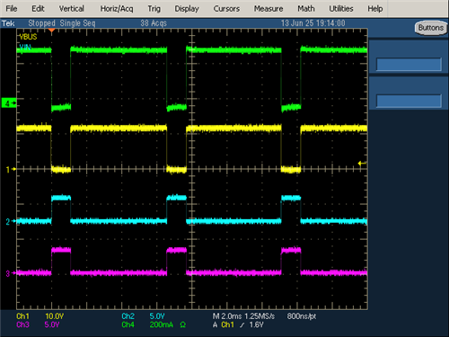
Task: Click the lower blank side-panel field
Action: click(x=409, y=101)
